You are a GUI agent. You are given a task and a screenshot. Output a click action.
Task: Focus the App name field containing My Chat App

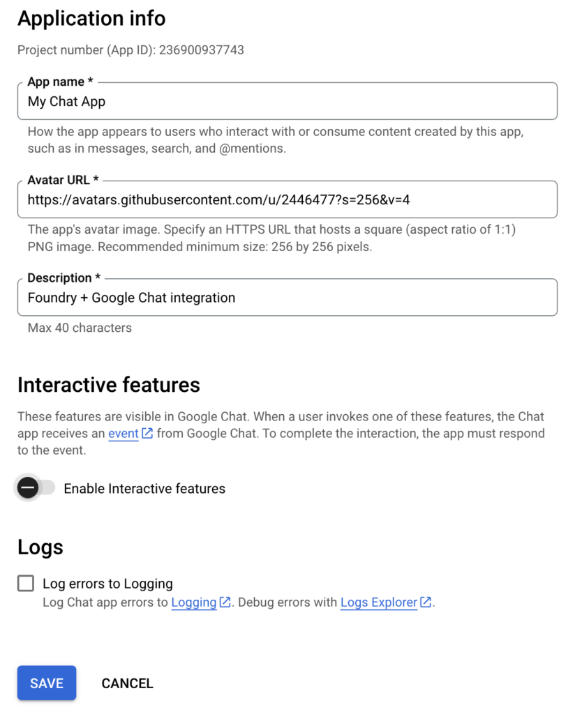click(287, 101)
